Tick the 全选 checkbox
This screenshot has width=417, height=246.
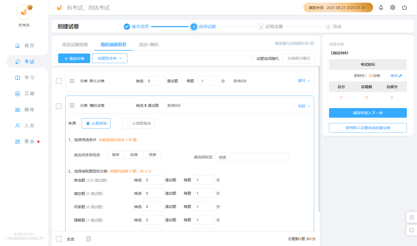[x=59, y=239]
